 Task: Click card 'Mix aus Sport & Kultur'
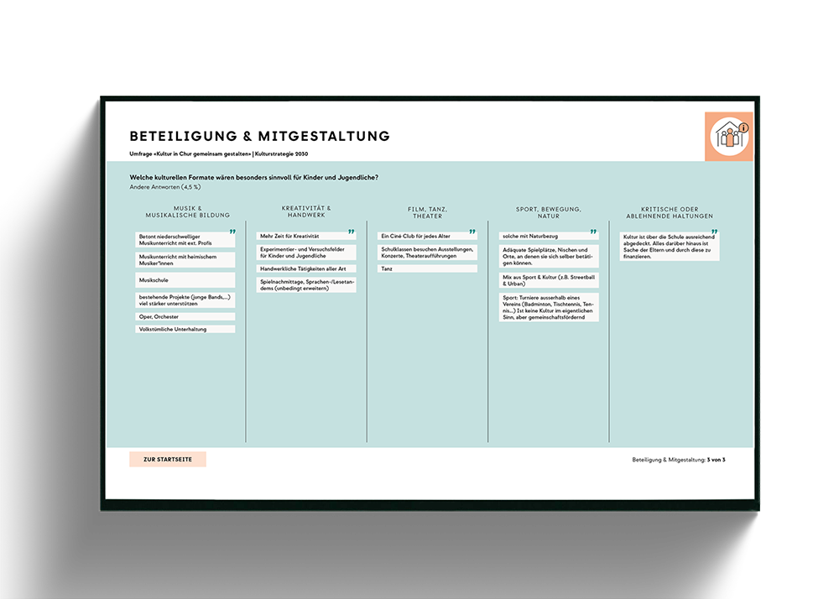tap(549, 280)
